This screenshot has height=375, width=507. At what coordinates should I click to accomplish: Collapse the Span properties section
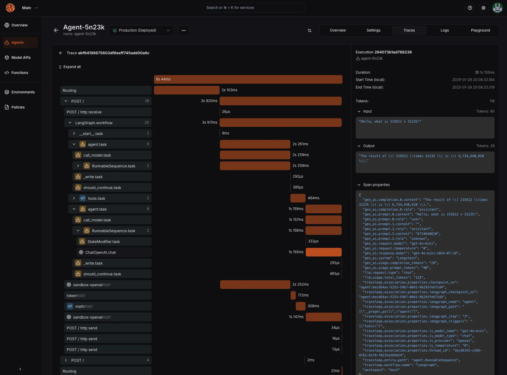pos(359,185)
